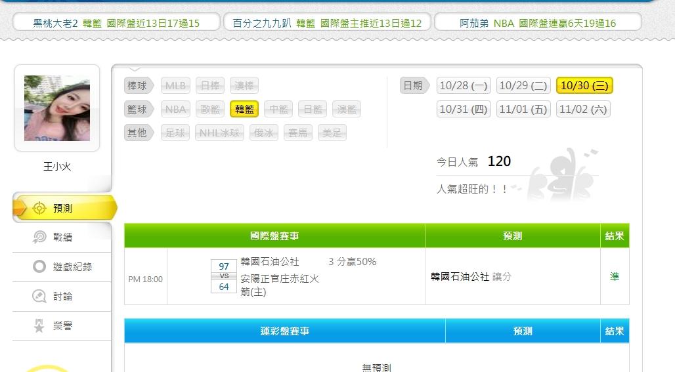Select the 澳籃 league filter
Viewport: 675px width, 372px height.
coord(347,109)
